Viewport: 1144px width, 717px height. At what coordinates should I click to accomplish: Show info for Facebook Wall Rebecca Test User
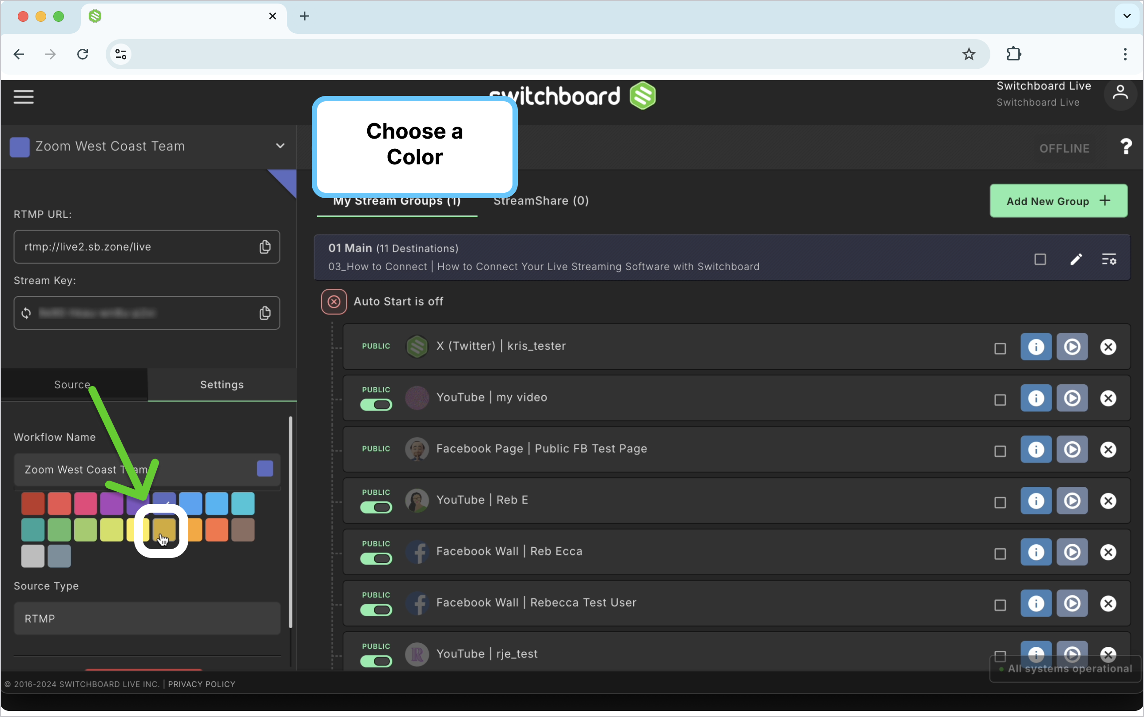tap(1036, 603)
